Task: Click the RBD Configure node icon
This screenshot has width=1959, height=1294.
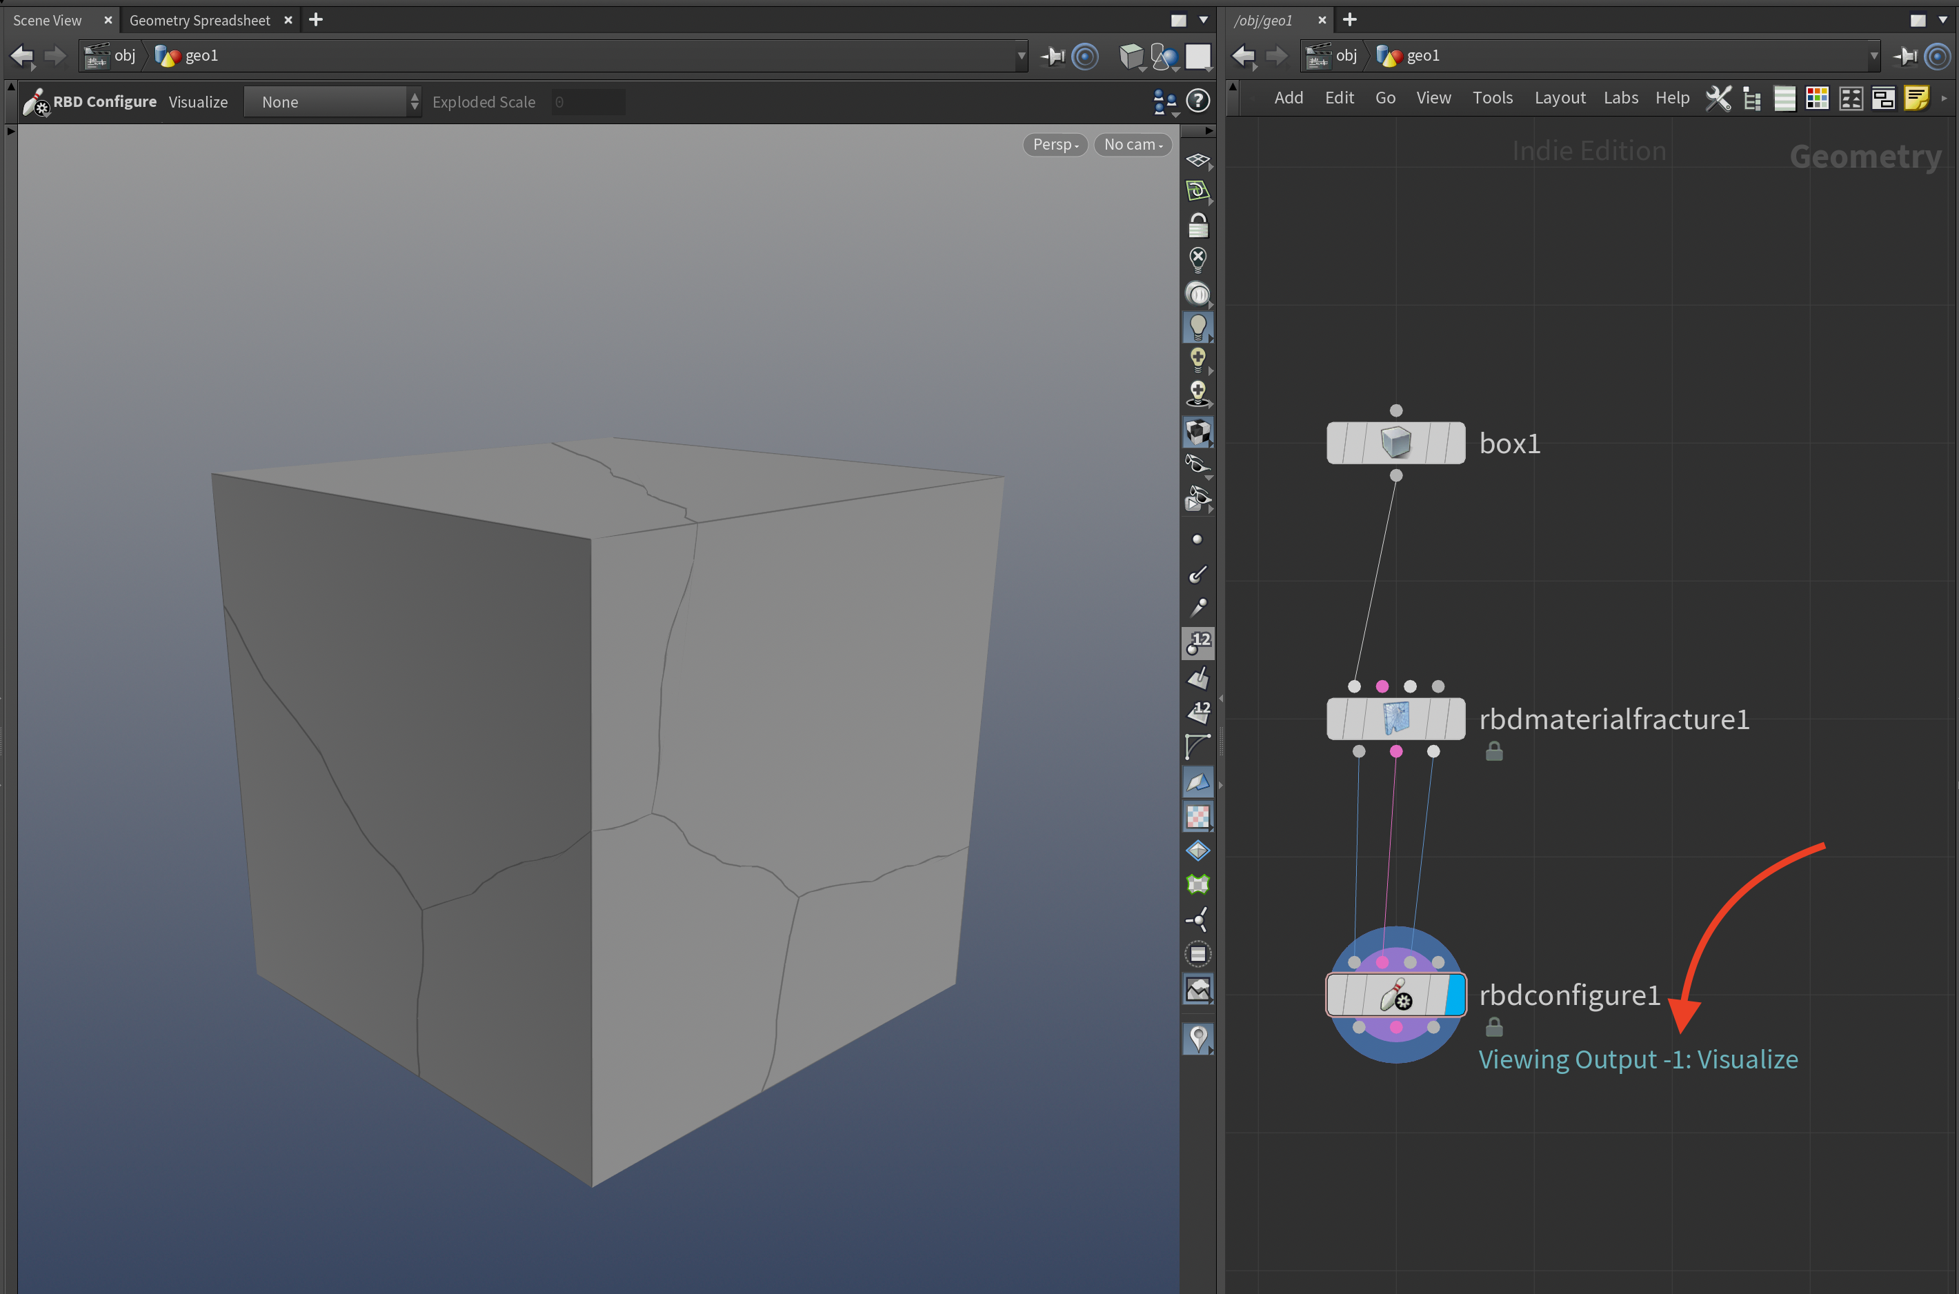Action: (1393, 997)
